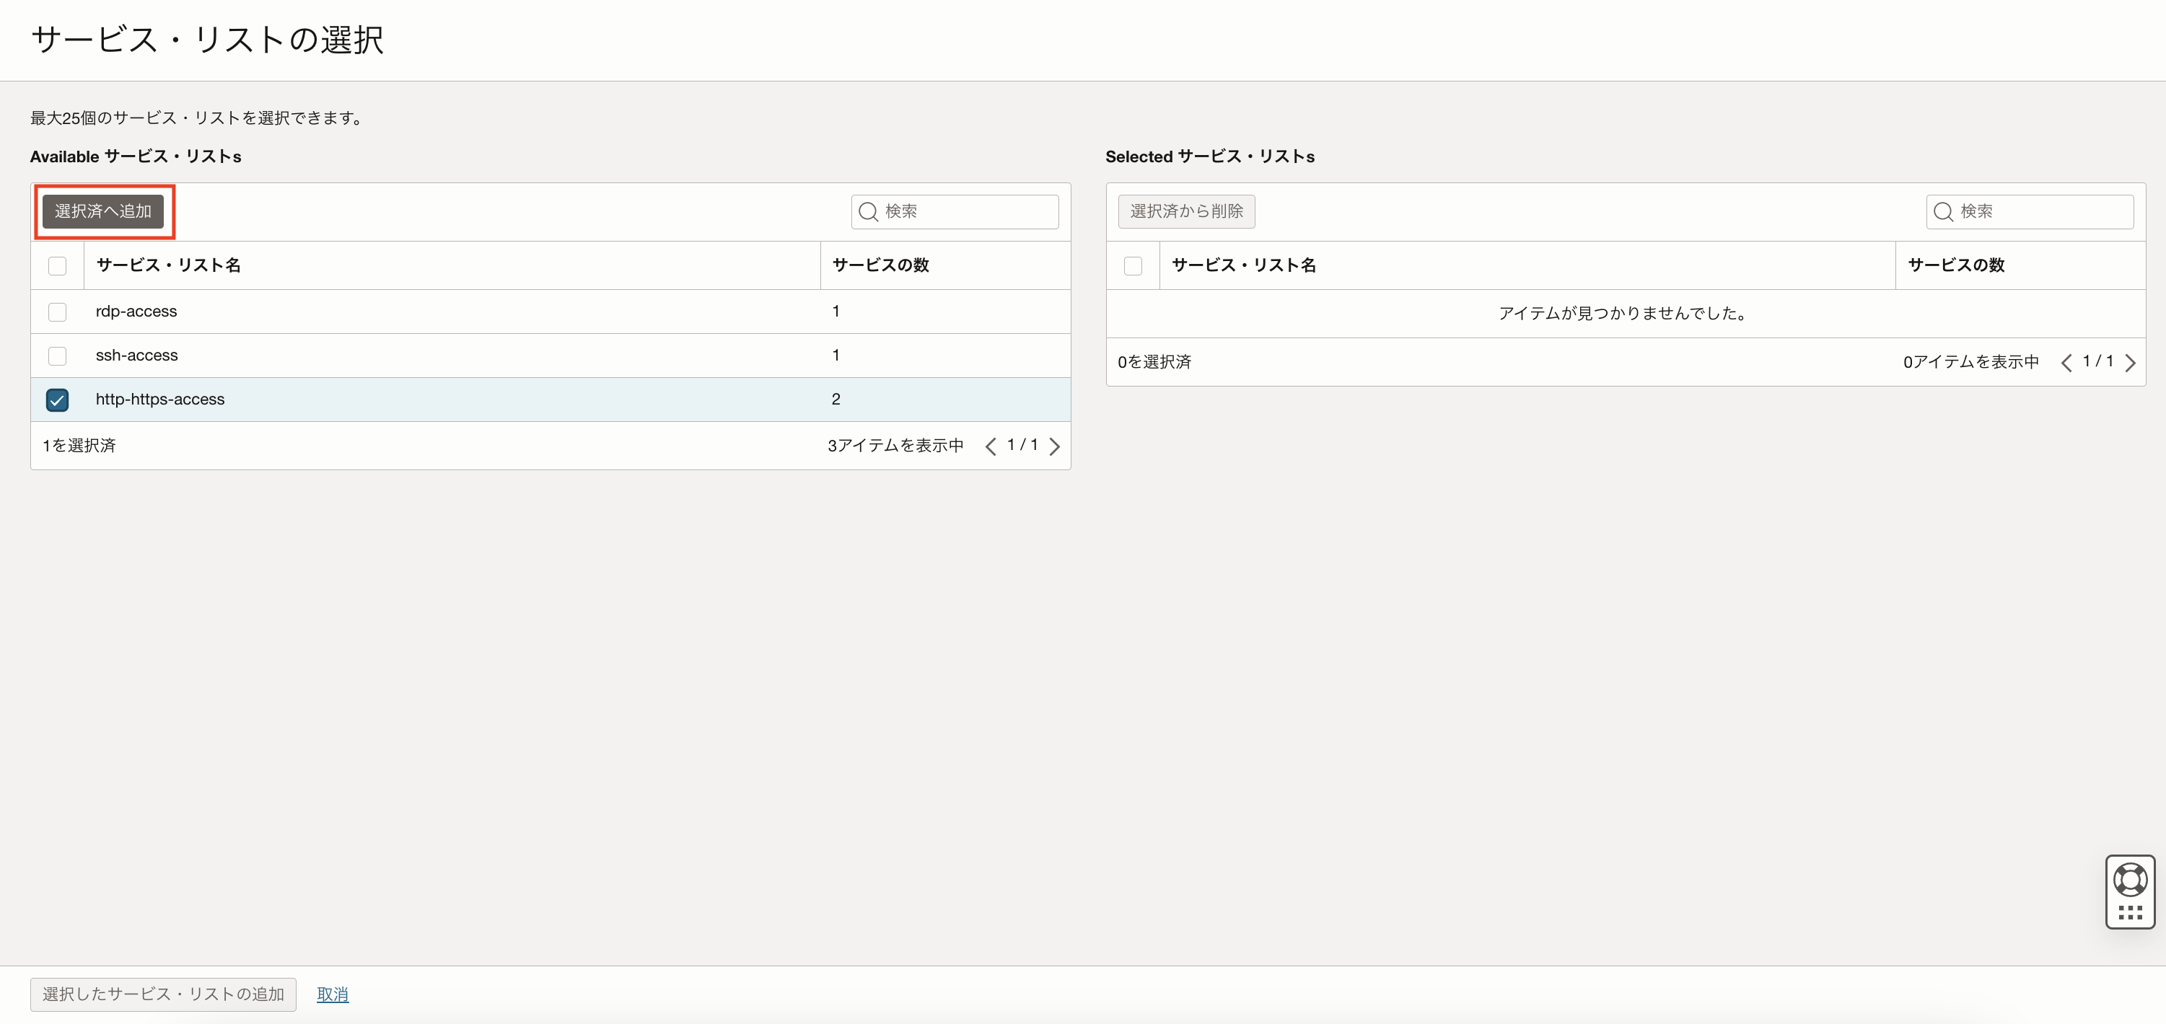Viewport: 2166px width, 1024px height.
Task: Click the 選択済から削除 button
Action: point(1185,211)
